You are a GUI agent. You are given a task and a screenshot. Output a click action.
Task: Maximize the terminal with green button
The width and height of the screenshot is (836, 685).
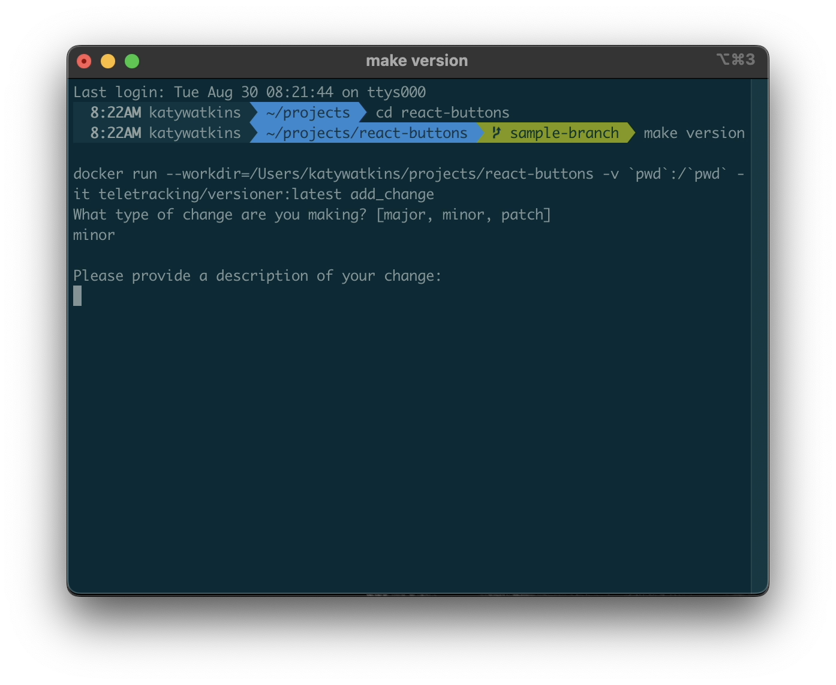pos(132,61)
